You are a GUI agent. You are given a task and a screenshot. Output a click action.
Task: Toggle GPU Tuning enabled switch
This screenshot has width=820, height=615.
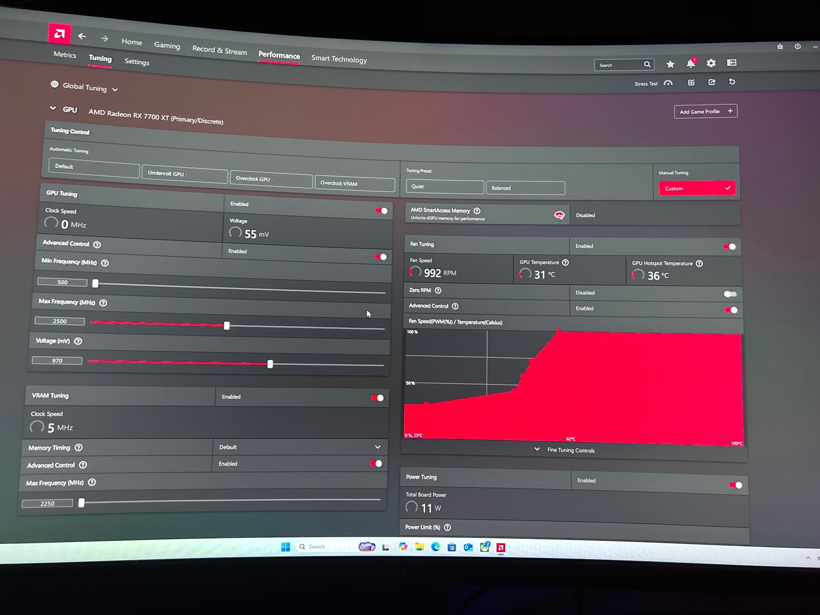point(382,211)
